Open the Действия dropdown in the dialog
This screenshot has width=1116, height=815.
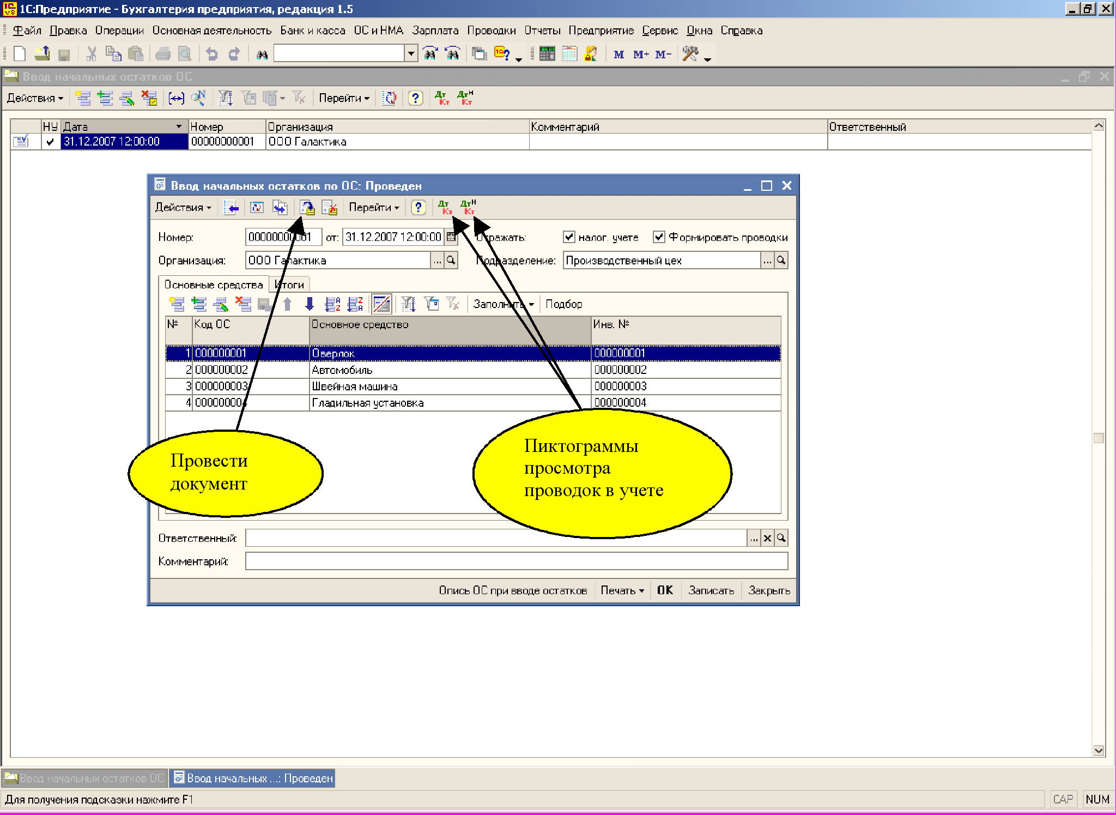183,208
